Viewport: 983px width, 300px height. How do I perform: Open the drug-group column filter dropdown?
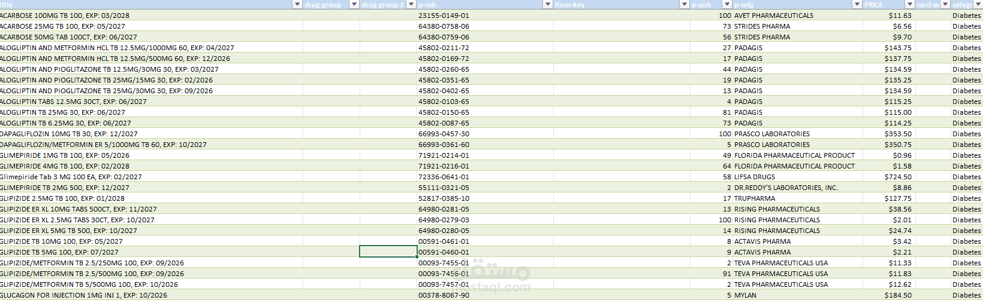click(x=354, y=4)
